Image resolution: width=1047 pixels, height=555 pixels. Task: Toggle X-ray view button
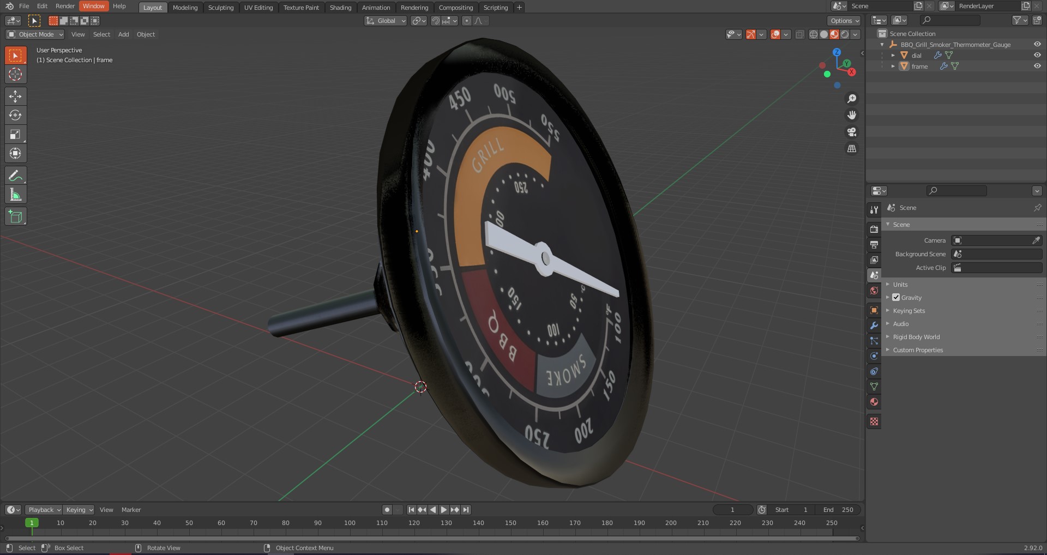800,34
